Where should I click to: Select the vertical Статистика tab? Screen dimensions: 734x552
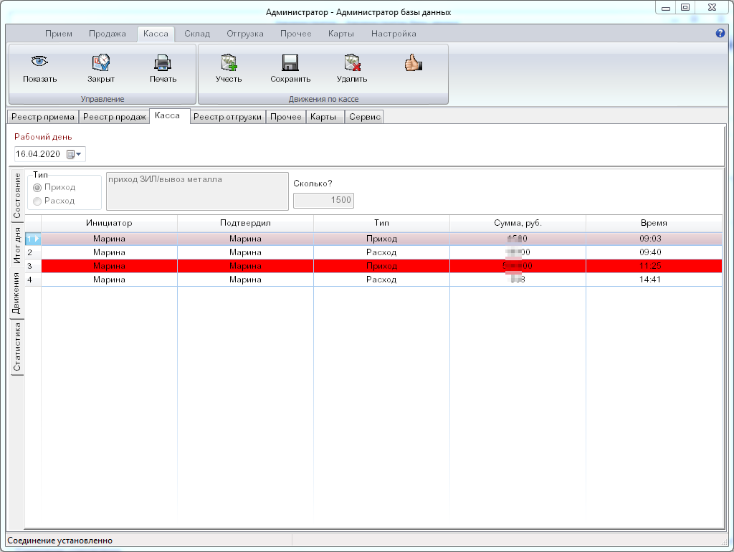(17, 347)
